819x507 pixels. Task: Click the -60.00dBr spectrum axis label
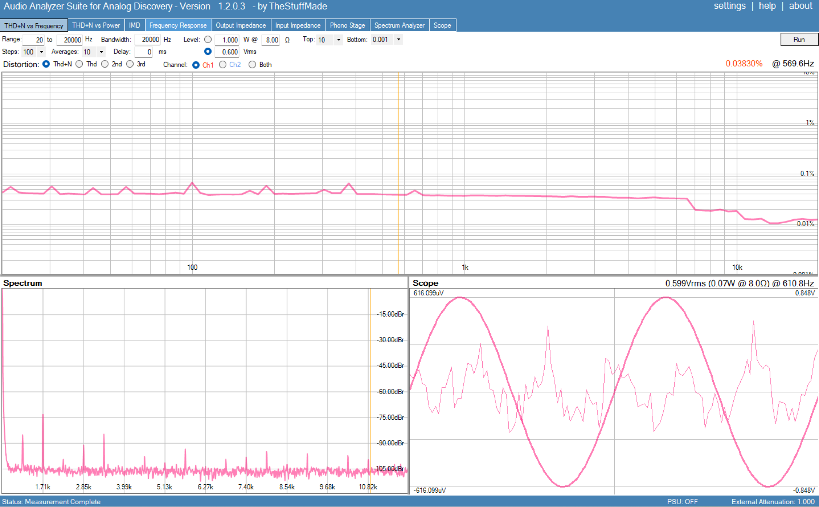390,391
